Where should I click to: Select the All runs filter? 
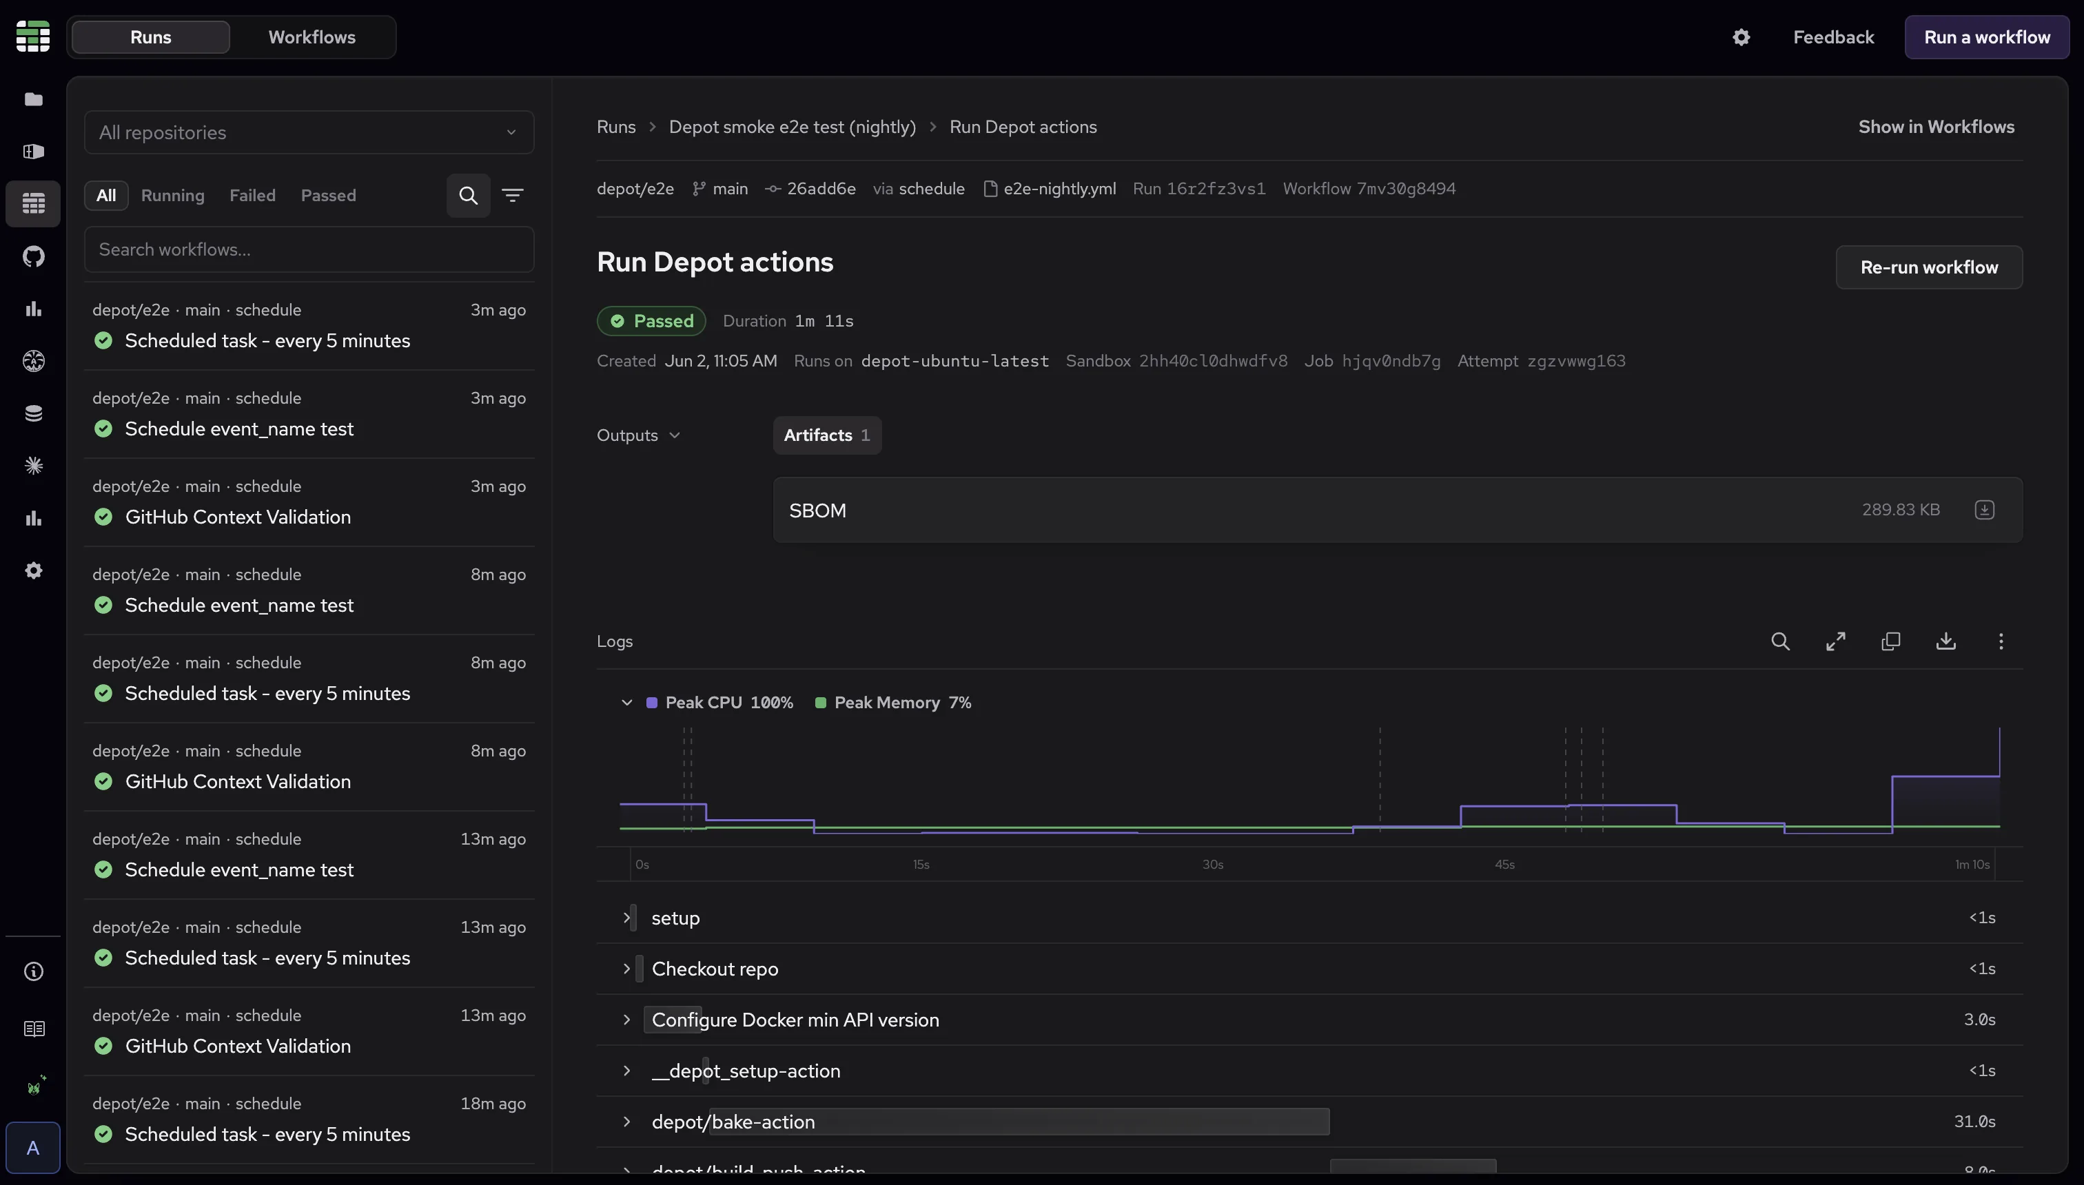point(106,196)
